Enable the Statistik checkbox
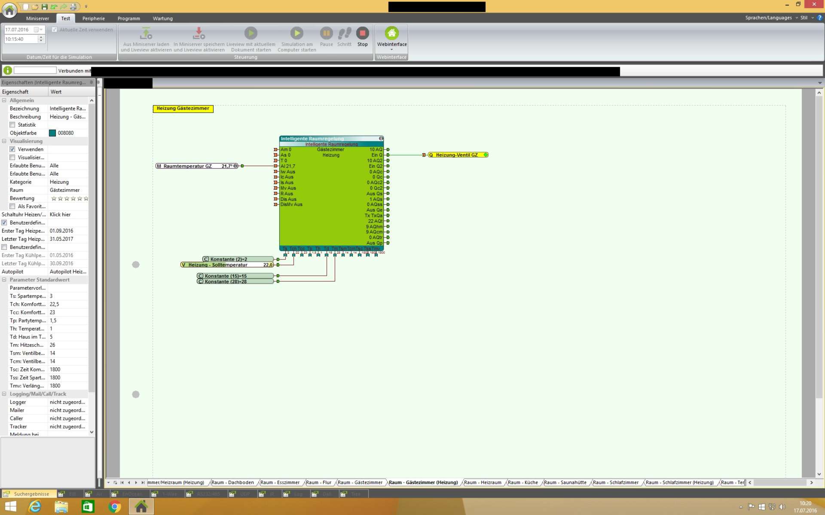Screen dimensions: 825x515 [x=12, y=125]
